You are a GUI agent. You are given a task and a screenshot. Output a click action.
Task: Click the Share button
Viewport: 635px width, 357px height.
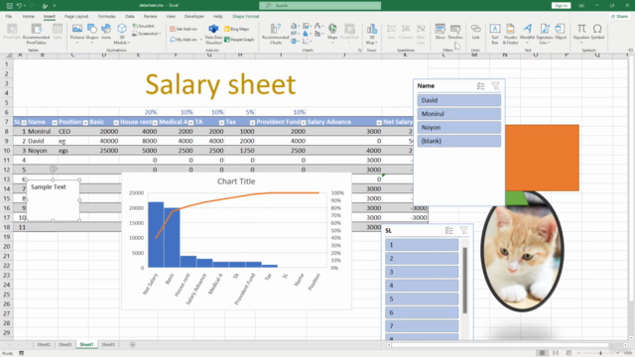click(x=619, y=16)
